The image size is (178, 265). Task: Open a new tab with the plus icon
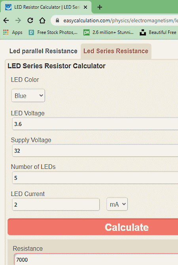(100, 7)
